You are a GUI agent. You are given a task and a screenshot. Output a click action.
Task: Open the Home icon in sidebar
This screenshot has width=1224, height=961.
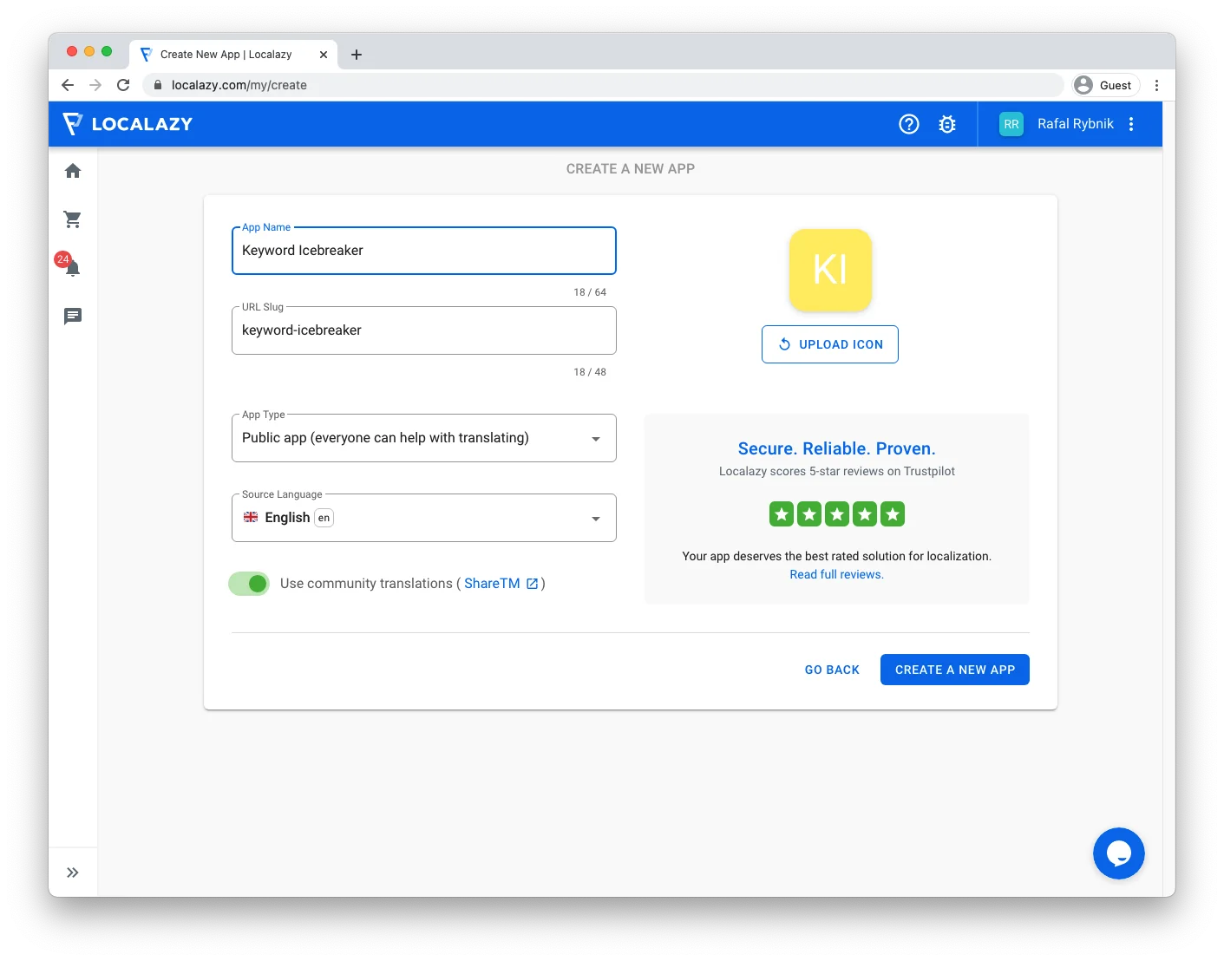73,171
